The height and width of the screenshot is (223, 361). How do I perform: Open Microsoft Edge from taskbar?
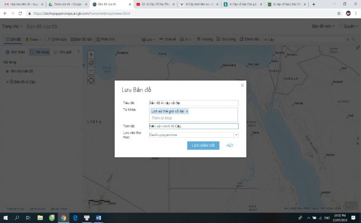pos(75,218)
